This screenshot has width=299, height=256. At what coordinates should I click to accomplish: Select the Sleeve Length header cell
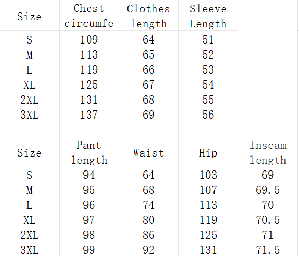208,15
